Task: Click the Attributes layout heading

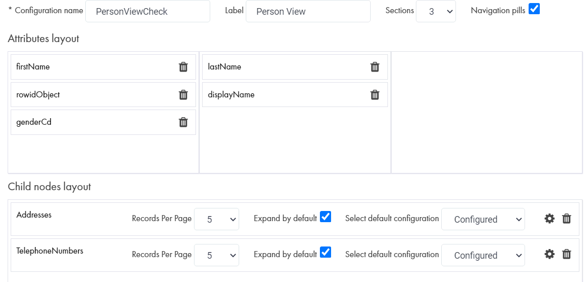Action: tap(44, 39)
